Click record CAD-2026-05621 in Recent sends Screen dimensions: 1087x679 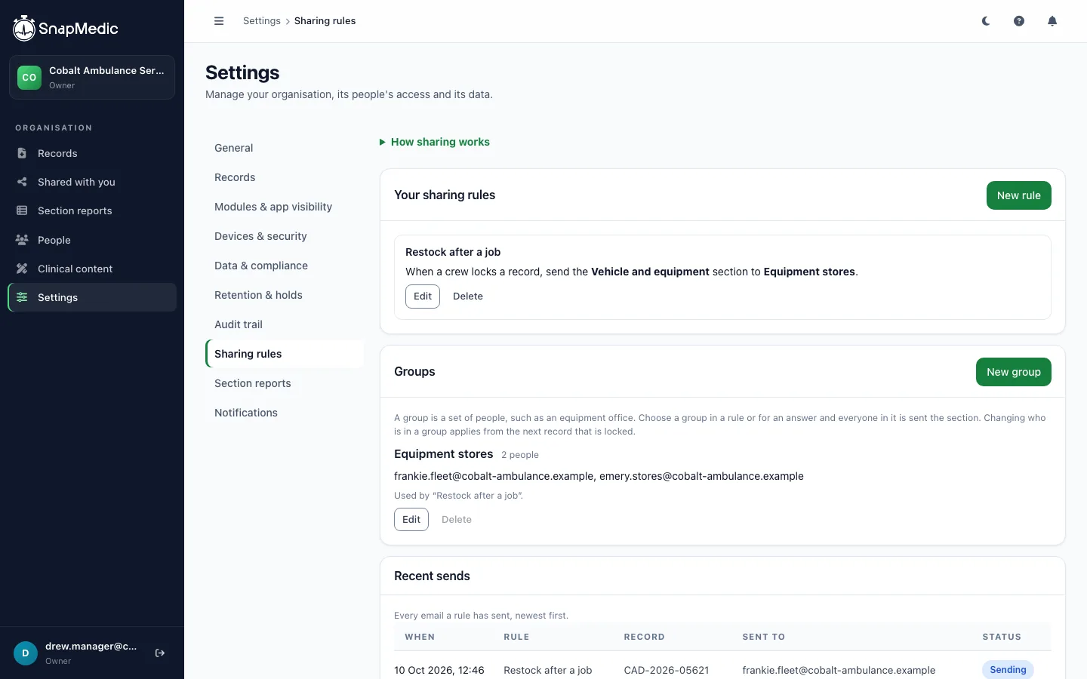coord(667,670)
